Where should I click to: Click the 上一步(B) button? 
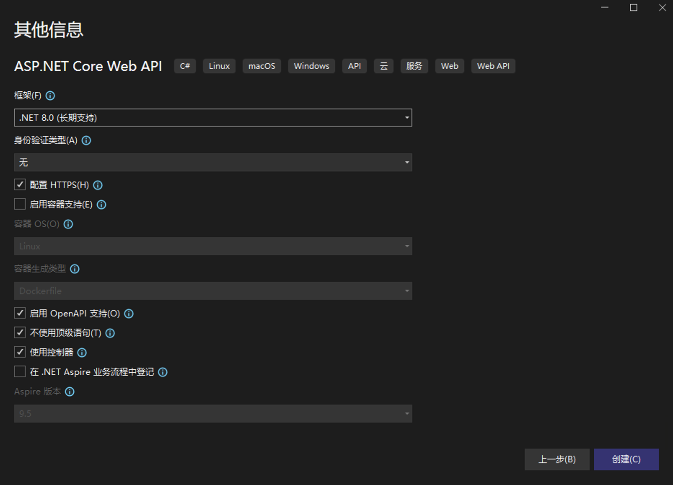coord(557,459)
